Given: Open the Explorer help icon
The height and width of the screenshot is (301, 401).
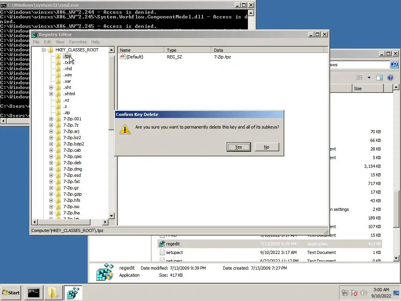Looking at the screenshot, I should pos(390,77).
